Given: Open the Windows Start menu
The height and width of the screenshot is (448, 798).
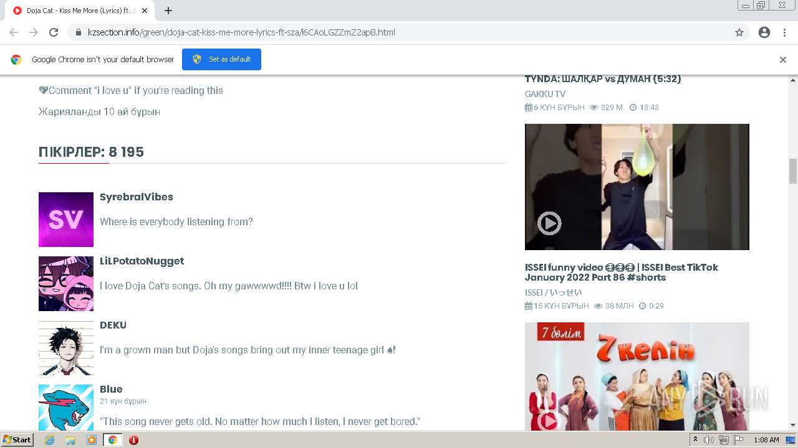Looking at the screenshot, I should pyautogui.click(x=17, y=440).
